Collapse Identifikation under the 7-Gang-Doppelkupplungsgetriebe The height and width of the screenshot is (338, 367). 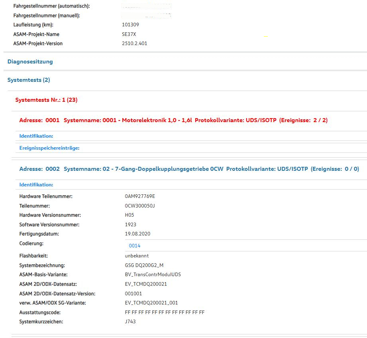coord(36,185)
